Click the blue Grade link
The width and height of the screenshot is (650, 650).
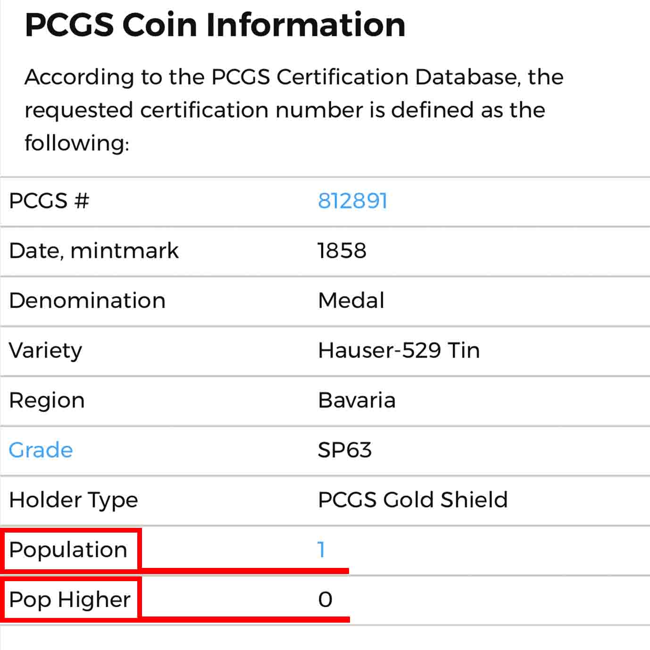click(41, 450)
